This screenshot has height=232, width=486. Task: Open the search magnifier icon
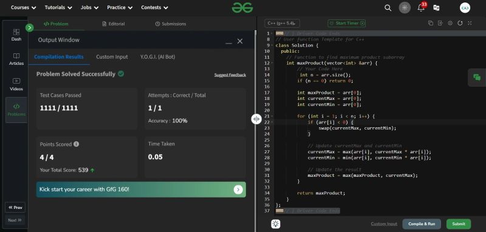coord(388,8)
